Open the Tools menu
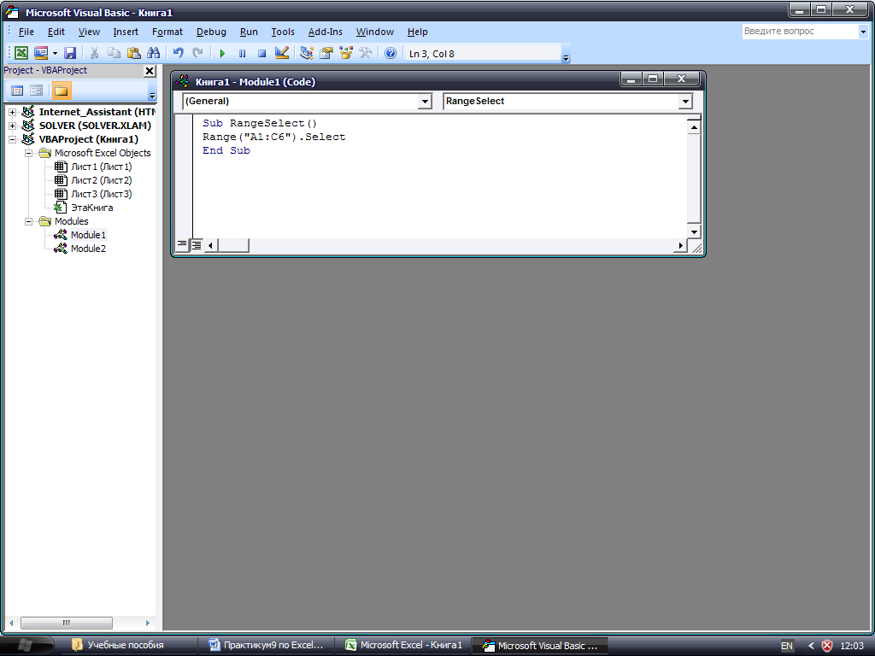 283,32
